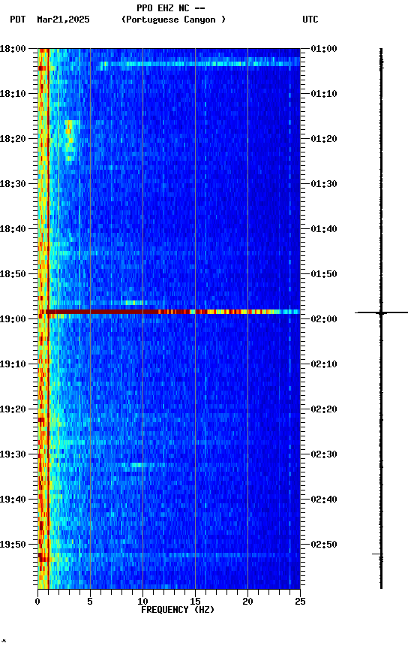Click the "FREQUENCY (HZ)" axis title

[x=178, y=610]
